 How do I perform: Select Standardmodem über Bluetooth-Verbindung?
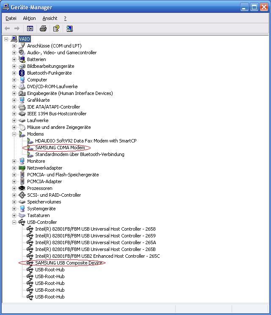(80, 154)
